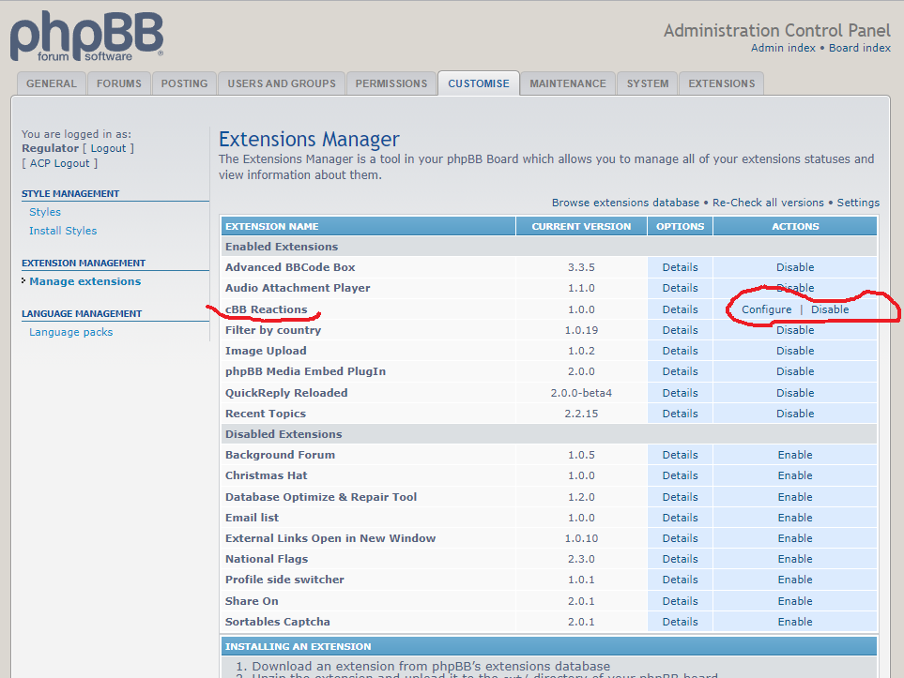Image resolution: width=904 pixels, height=678 pixels.
Task: Enable the Christmas Hat extension
Action: [x=795, y=475]
